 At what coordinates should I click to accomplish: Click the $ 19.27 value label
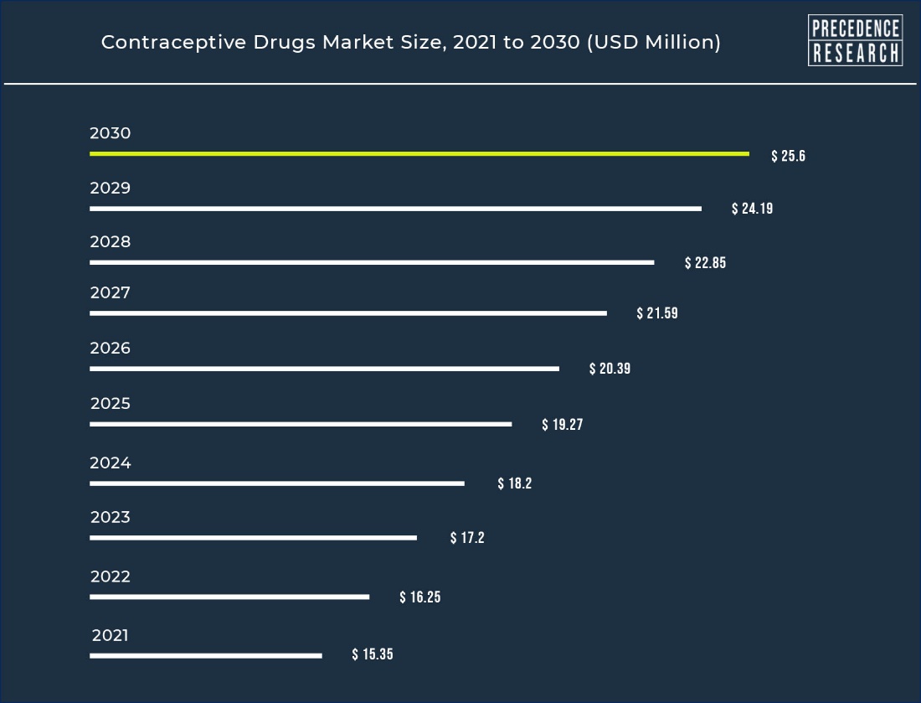tap(562, 425)
